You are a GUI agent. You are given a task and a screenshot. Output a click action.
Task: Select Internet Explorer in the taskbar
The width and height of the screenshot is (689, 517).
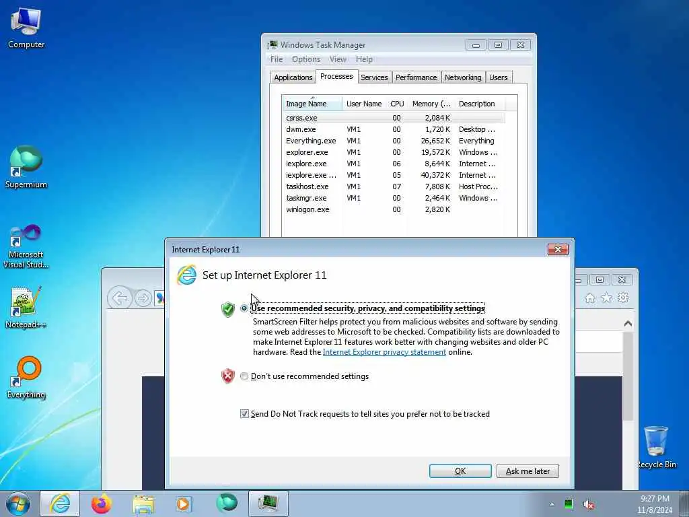tap(60, 504)
